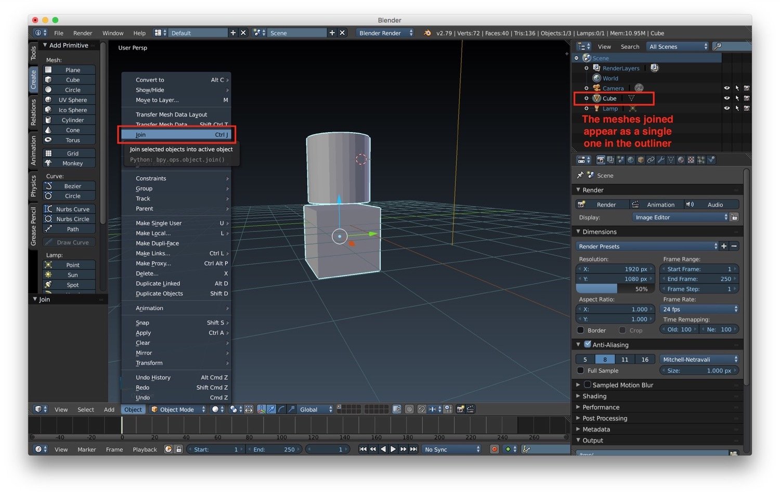The image size is (780, 494).
Task: Open the Texture properties tab checker icon
Action: 691,160
